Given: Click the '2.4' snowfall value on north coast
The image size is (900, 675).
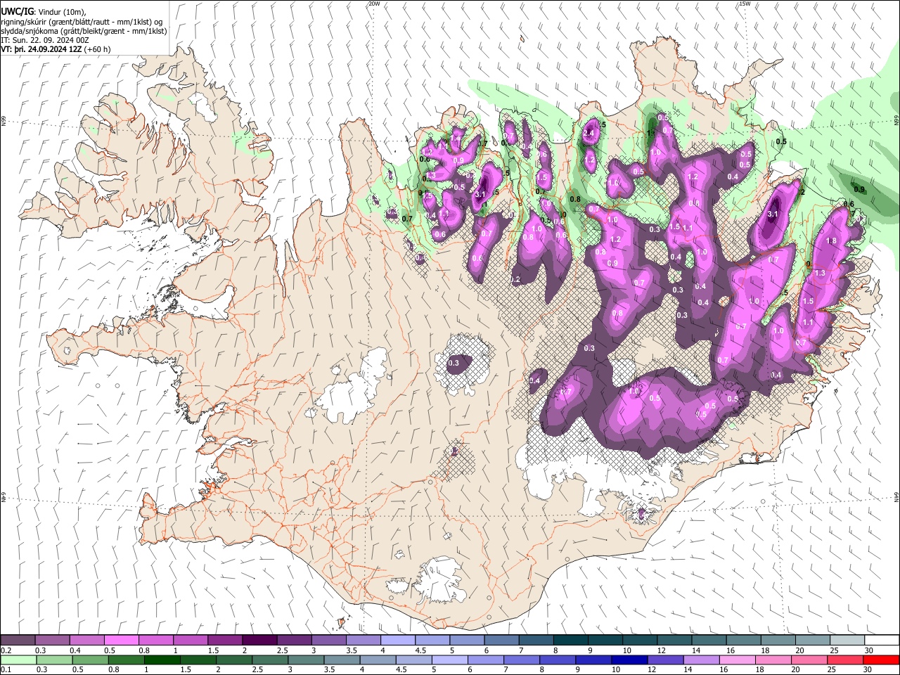Looking at the screenshot, I should point(589,134).
